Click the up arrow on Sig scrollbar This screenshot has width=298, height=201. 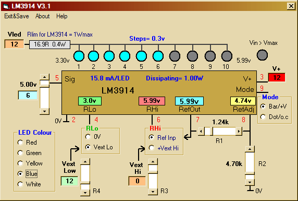coord(44,77)
